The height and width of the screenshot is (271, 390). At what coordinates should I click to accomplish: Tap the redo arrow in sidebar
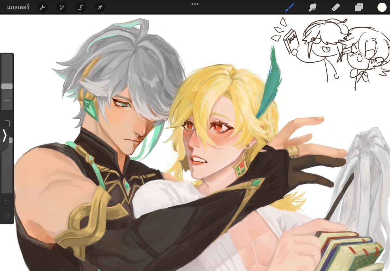[x=7, y=216]
